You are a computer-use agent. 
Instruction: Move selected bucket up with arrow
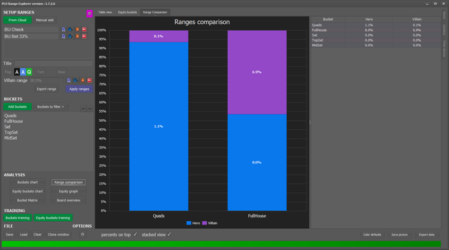point(83,108)
